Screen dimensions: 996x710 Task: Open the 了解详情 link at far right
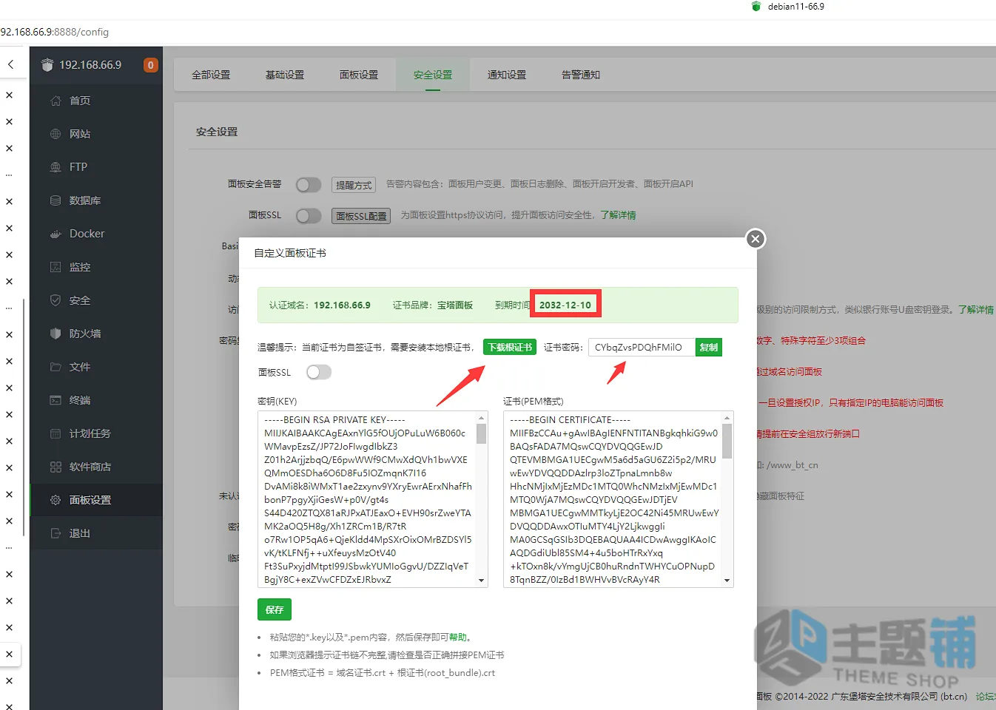(x=976, y=309)
